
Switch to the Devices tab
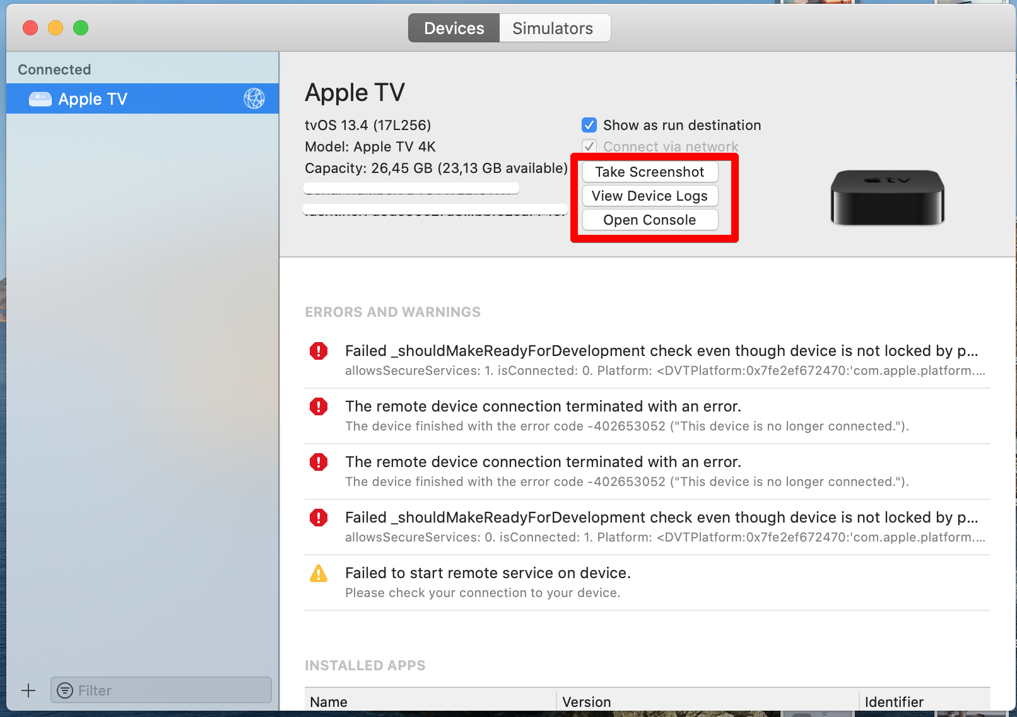(x=454, y=28)
